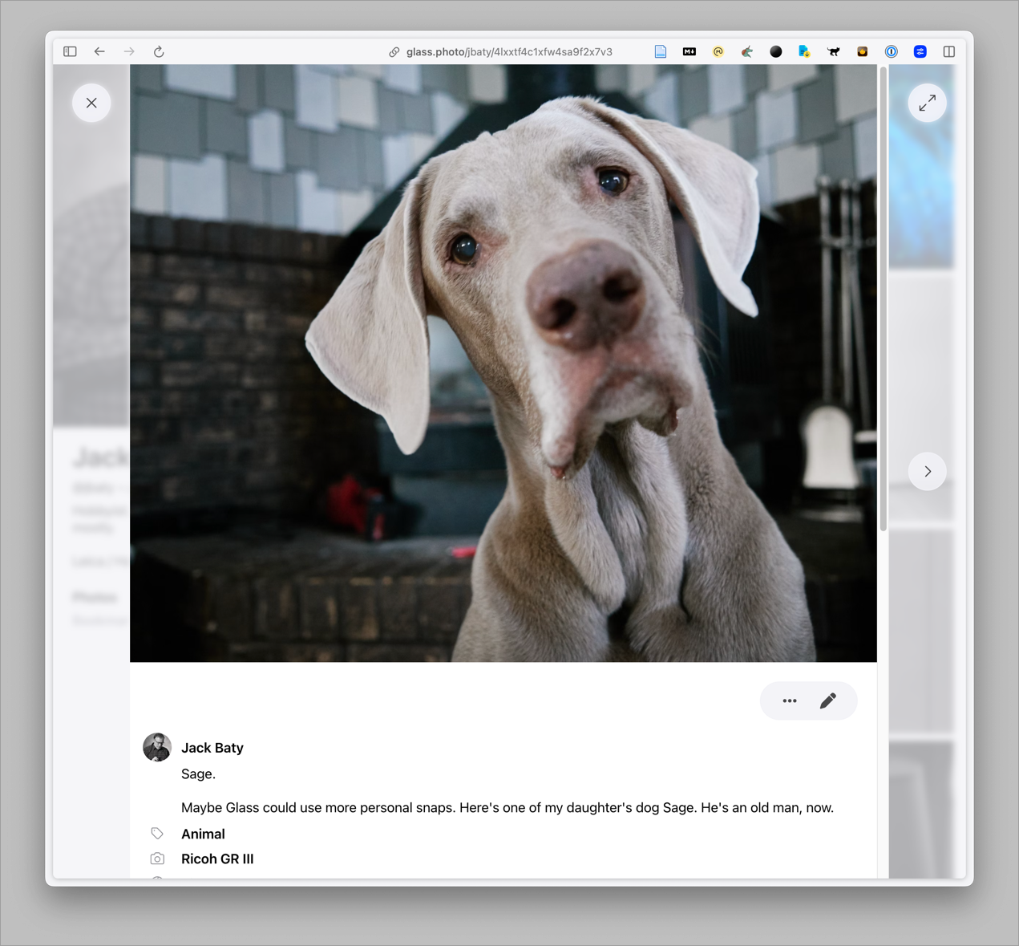Viewport: 1019px width, 946px height.
Task: Click the page scrollbar beside the photo
Action: tap(883, 298)
